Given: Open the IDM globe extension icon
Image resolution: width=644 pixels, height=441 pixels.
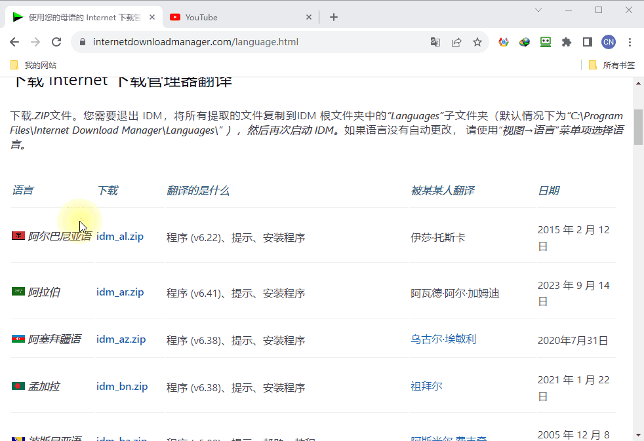Looking at the screenshot, I should pyautogui.click(x=525, y=42).
